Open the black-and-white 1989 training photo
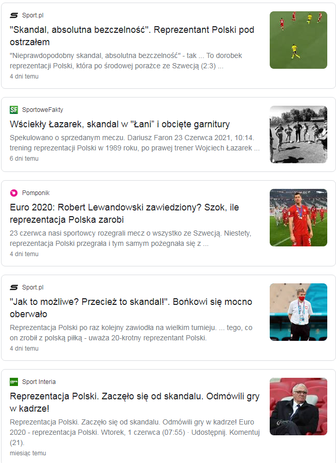The image size is (336, 463). click(x=298, y=134)
